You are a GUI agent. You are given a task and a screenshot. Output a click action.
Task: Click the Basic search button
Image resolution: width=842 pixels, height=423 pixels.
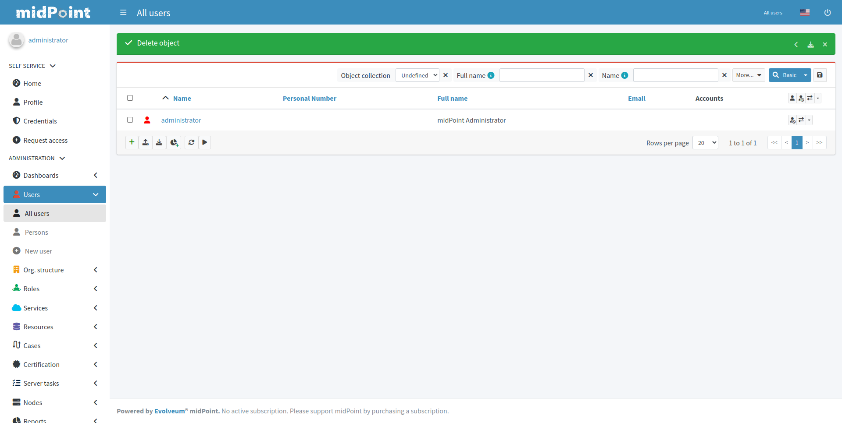click(785, 75)
